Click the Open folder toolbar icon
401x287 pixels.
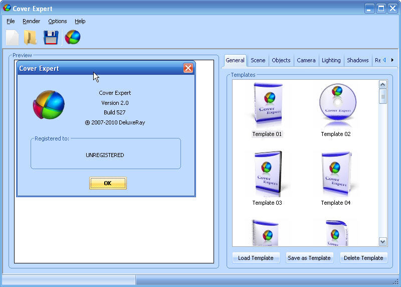[31, 38]
